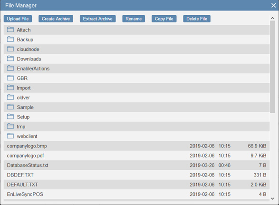Select the tmp folder icon
The height and width of the screenshot is (205, 279).
[x=10, y=126]
